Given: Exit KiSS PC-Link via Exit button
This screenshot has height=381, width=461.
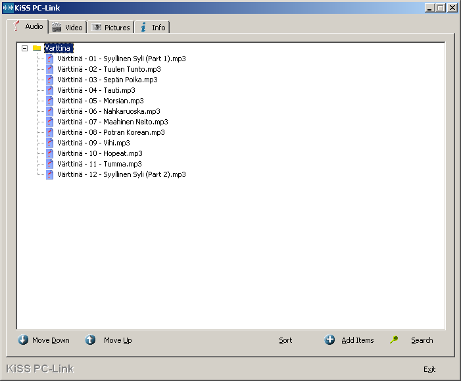Looking at the screenshot, I should click(429, 370).
